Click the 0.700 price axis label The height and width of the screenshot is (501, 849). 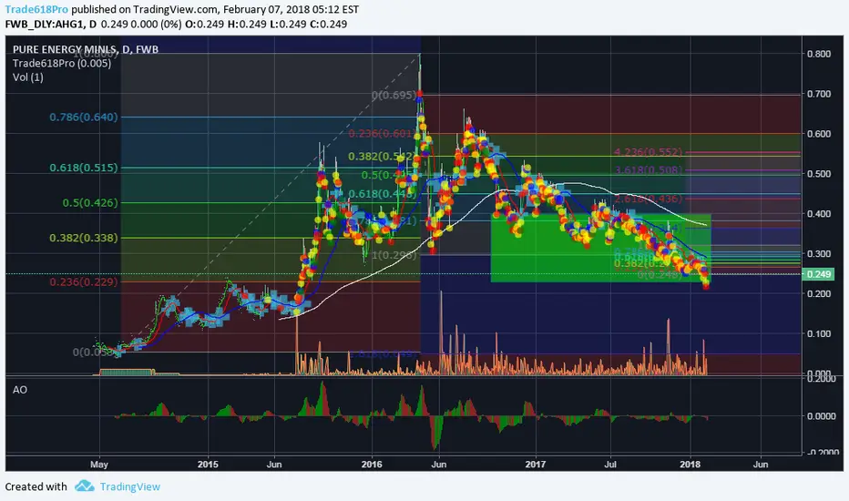(819, 94)
